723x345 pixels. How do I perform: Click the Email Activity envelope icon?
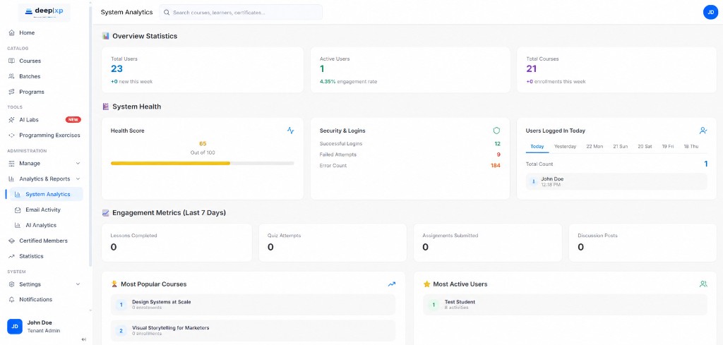pos(18,210)
